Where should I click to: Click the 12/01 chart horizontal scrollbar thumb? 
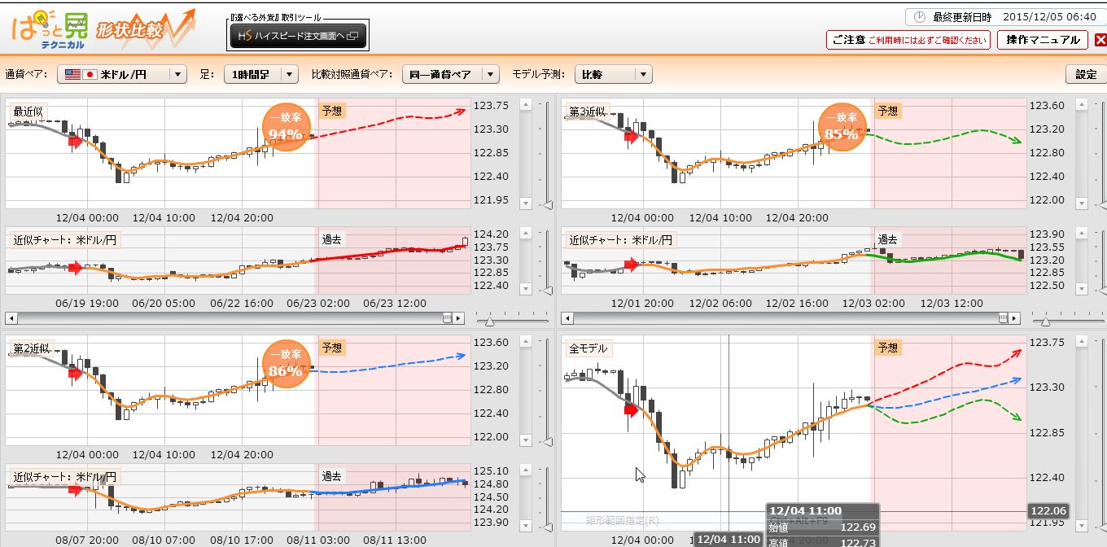pyautogui.click(x=1004, y=317)
